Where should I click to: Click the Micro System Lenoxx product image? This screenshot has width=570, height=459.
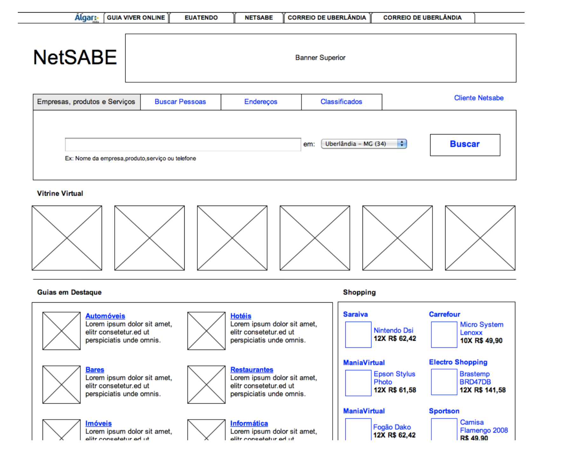click(444, 334)
